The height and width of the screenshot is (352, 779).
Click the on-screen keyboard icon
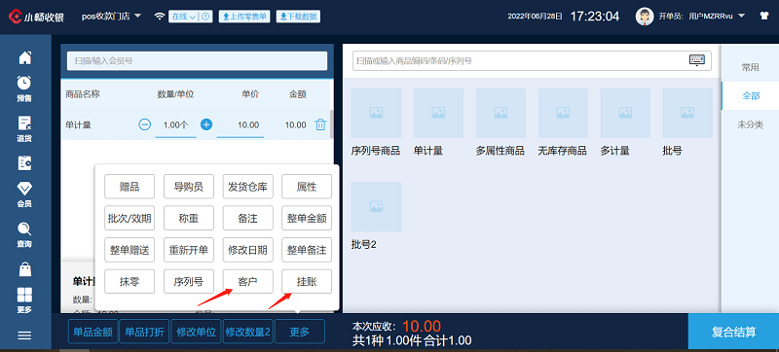tap(697, 60)
